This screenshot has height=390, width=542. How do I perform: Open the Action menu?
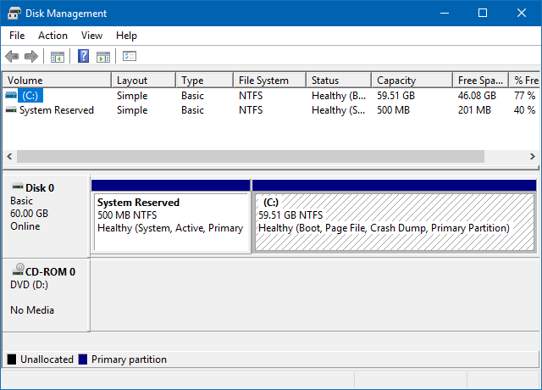click(53, 36)
